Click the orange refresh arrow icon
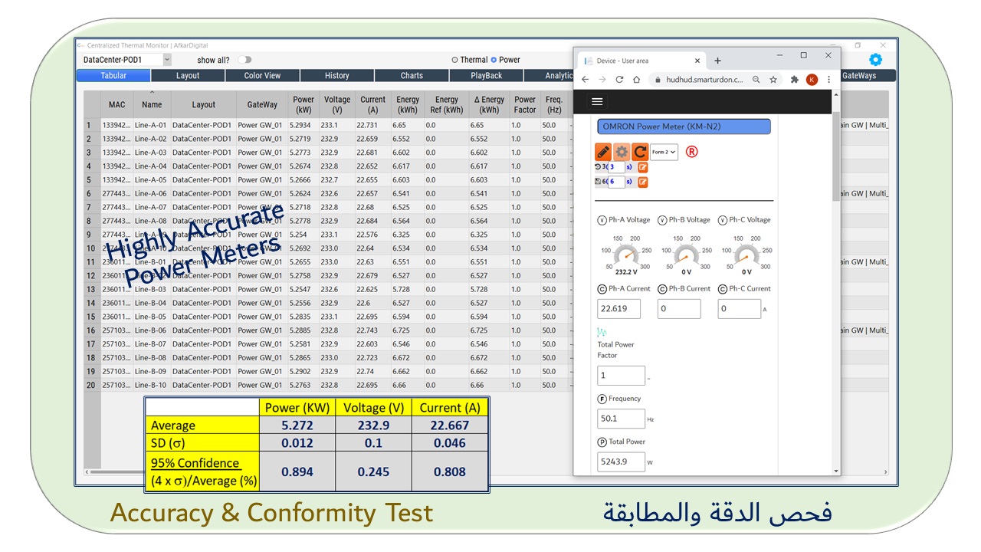The height and width of the screenshot is (552, 981). click(x=640, y=152)
